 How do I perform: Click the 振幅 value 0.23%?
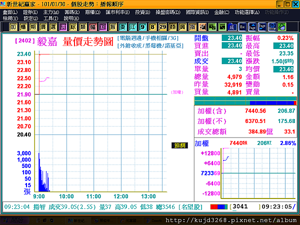tap(285, 38)
